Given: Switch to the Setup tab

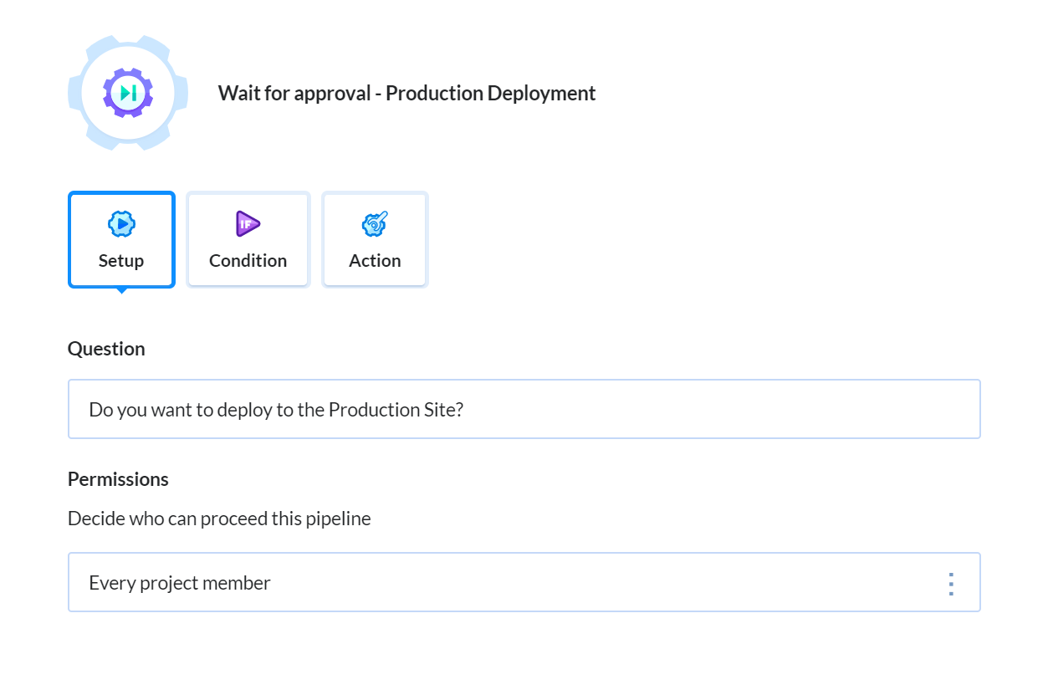Looking at the screenshot, I should (121, 240).
